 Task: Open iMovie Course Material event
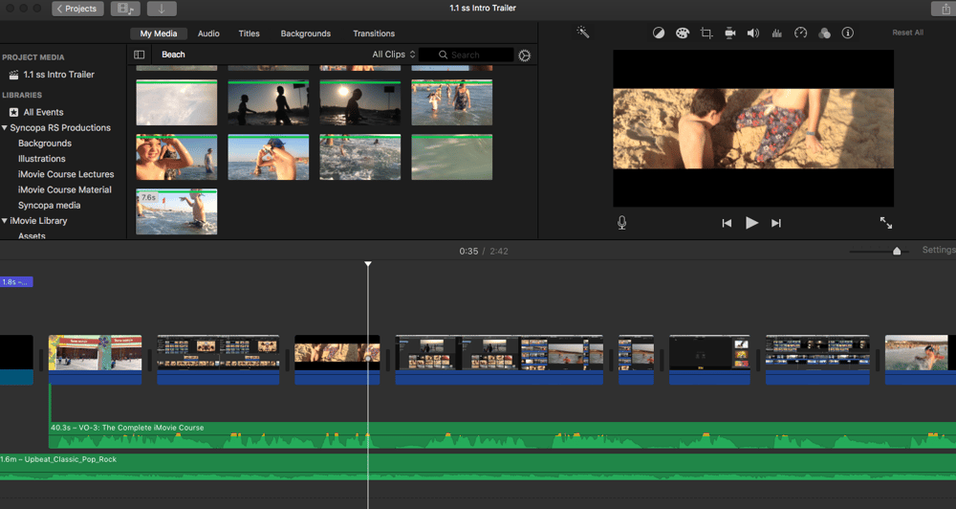65,189
